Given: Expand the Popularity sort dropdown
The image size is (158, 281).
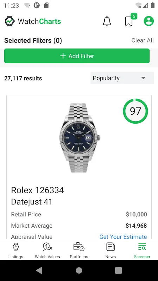Looking at the screenshot, I should click(x=122, y=78).
